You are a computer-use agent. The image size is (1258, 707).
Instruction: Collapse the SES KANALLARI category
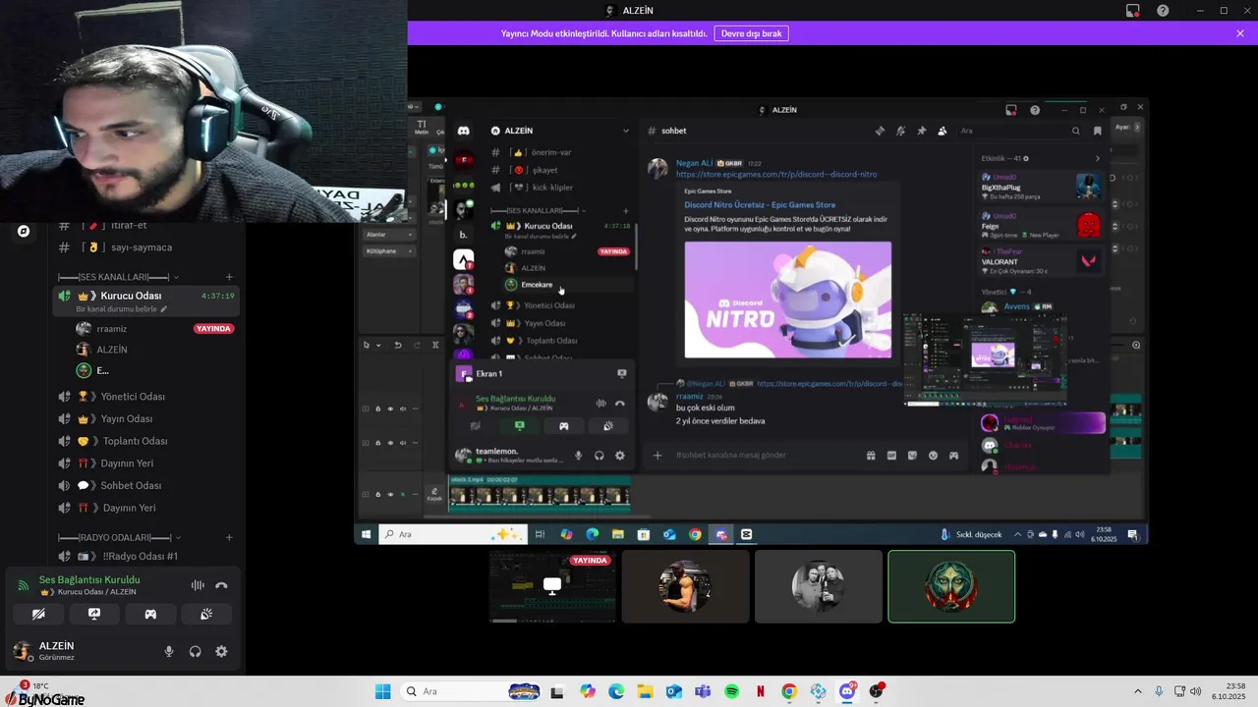[x=118, y=277]
